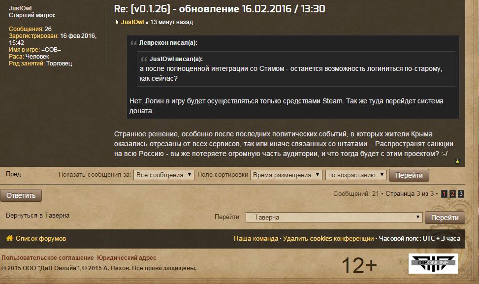Open the Все сообщения dropdown
The image size is (479, 284).
[x=164, y=175]
